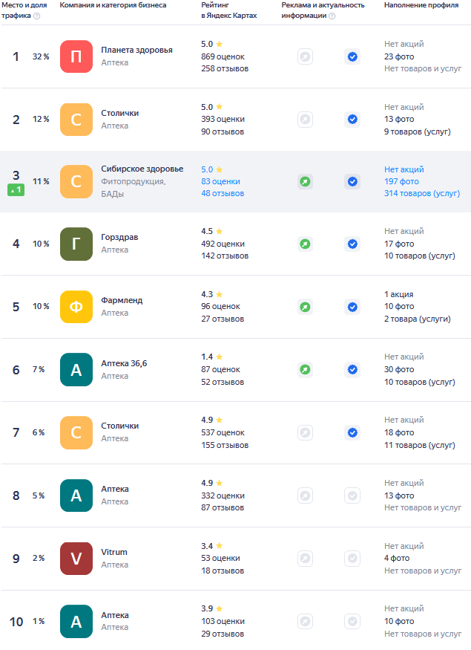Click Сибирское здоровье orange 'С' logo
The image size is (471, 650).
(76, 181)
